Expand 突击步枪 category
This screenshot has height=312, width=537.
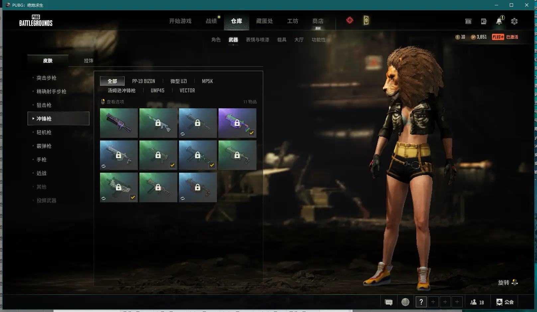(x=47, y=78)
